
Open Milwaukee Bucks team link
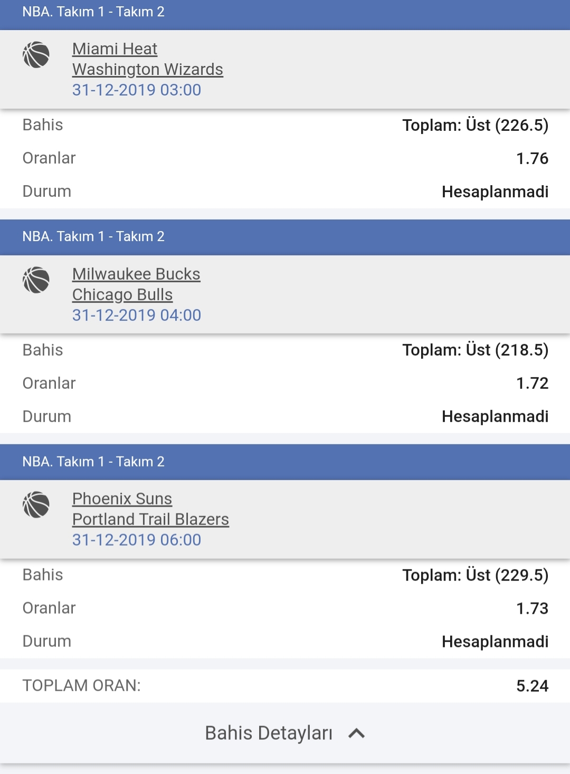click(x=136, y=274)
